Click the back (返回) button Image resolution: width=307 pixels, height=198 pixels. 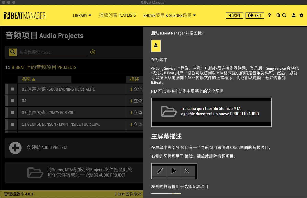click(x=234, y=15)
